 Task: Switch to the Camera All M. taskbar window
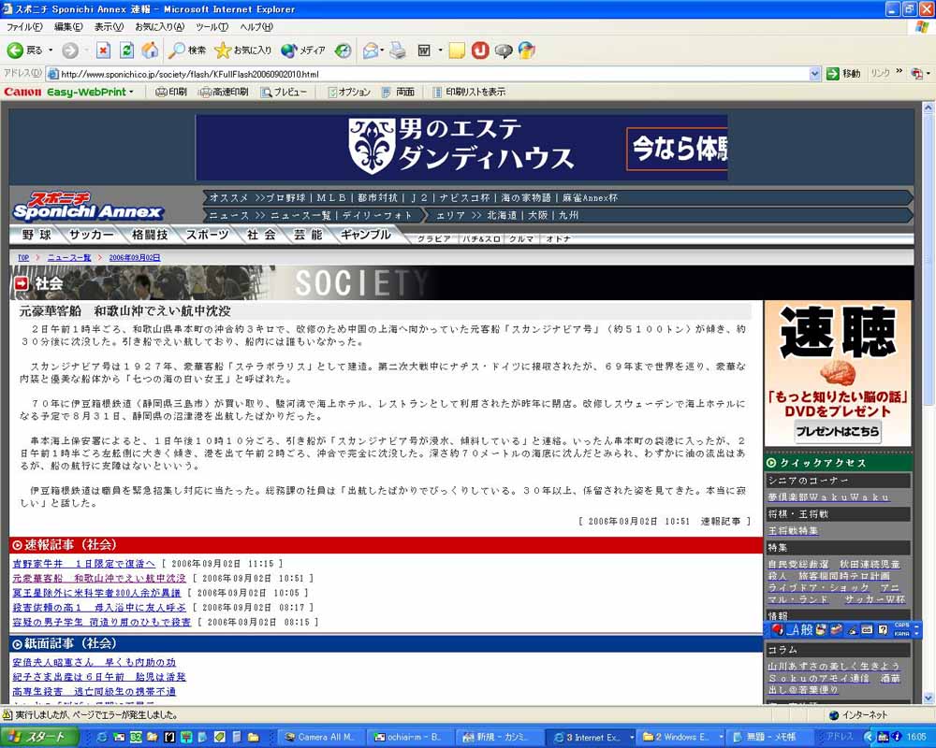[x=320, y=738]
